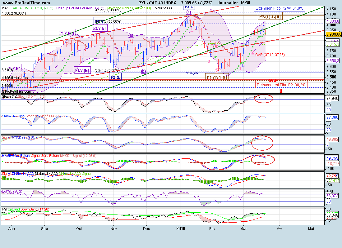Image resolution: width=342 pixels, height=248 pixels.
Task: Click the Boll sup Boll inf legend
Action: 80,8
